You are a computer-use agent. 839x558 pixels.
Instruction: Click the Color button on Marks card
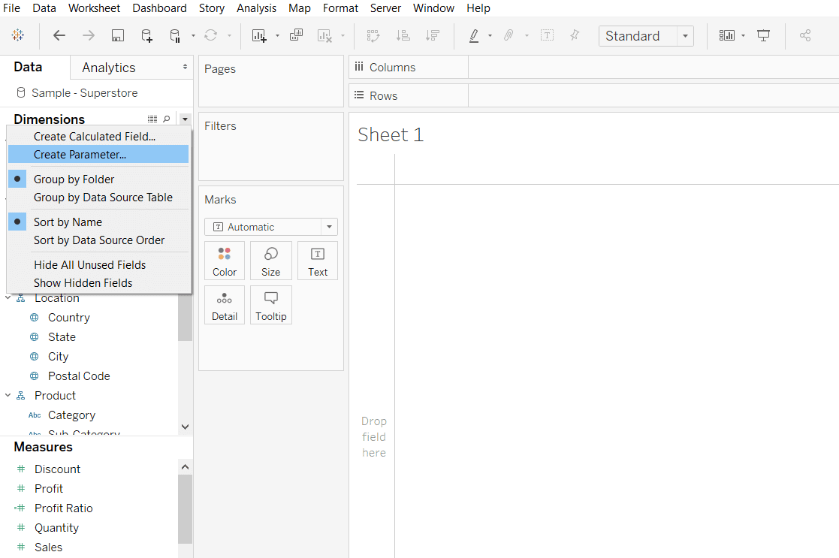[x=224, y=261]
